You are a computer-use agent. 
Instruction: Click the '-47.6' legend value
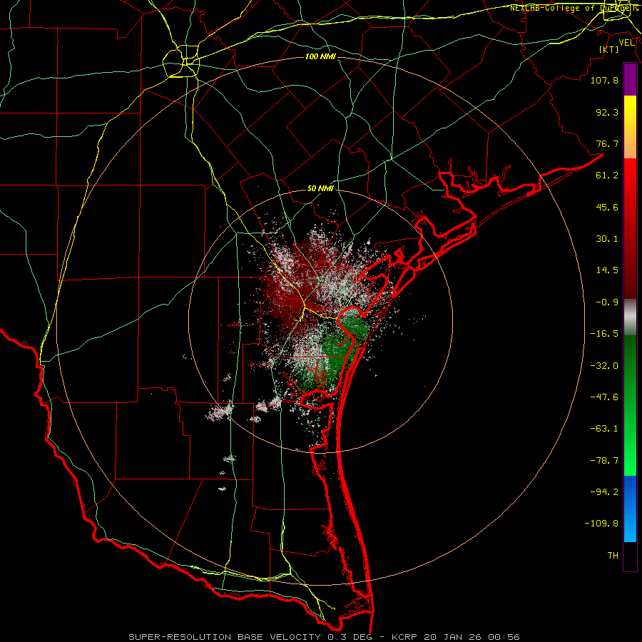(604, 397)
